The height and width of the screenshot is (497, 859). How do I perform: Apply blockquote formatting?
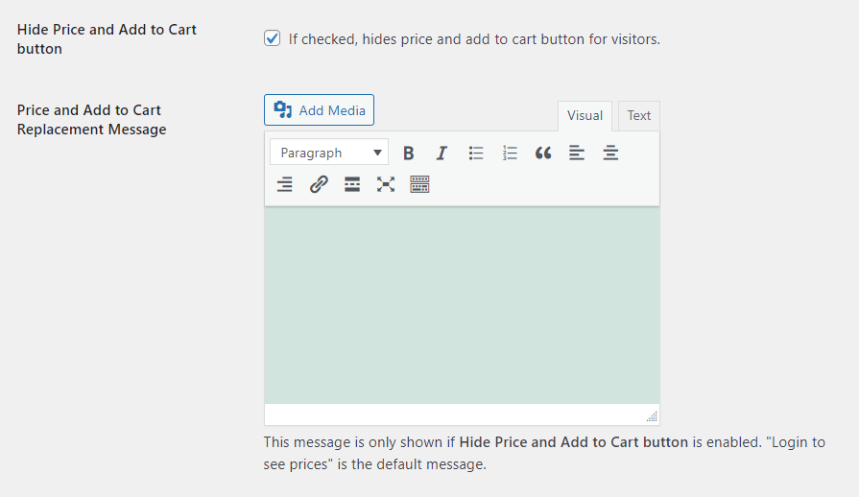[x=543, y=153]
